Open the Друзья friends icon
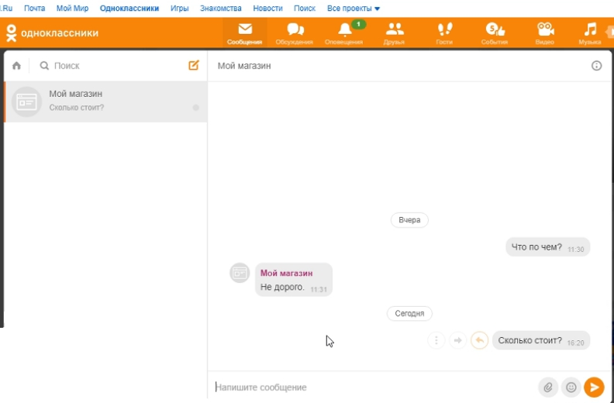Viewport: 614px width, 403px height. coord(395,29)
